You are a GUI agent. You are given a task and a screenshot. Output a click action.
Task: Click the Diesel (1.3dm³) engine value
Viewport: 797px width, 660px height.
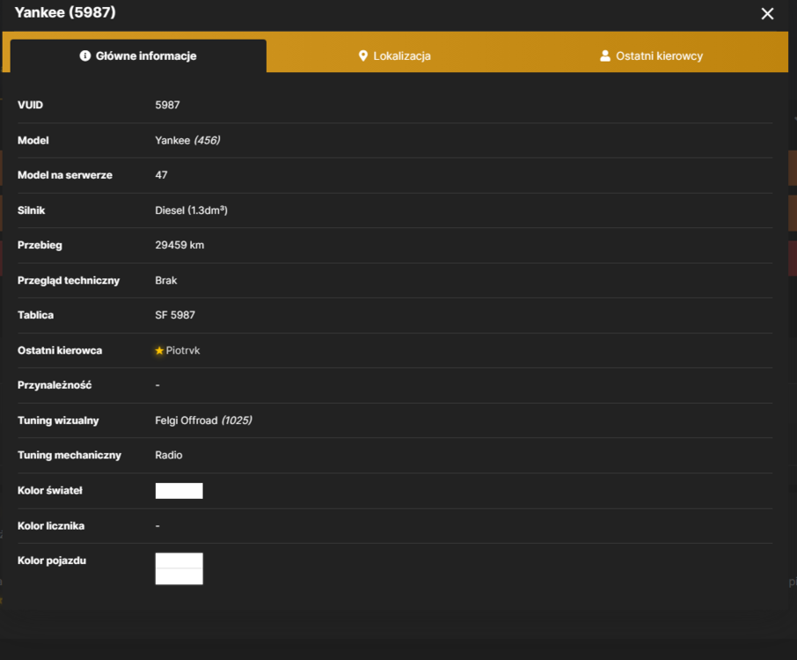click(x=191, y=210)
